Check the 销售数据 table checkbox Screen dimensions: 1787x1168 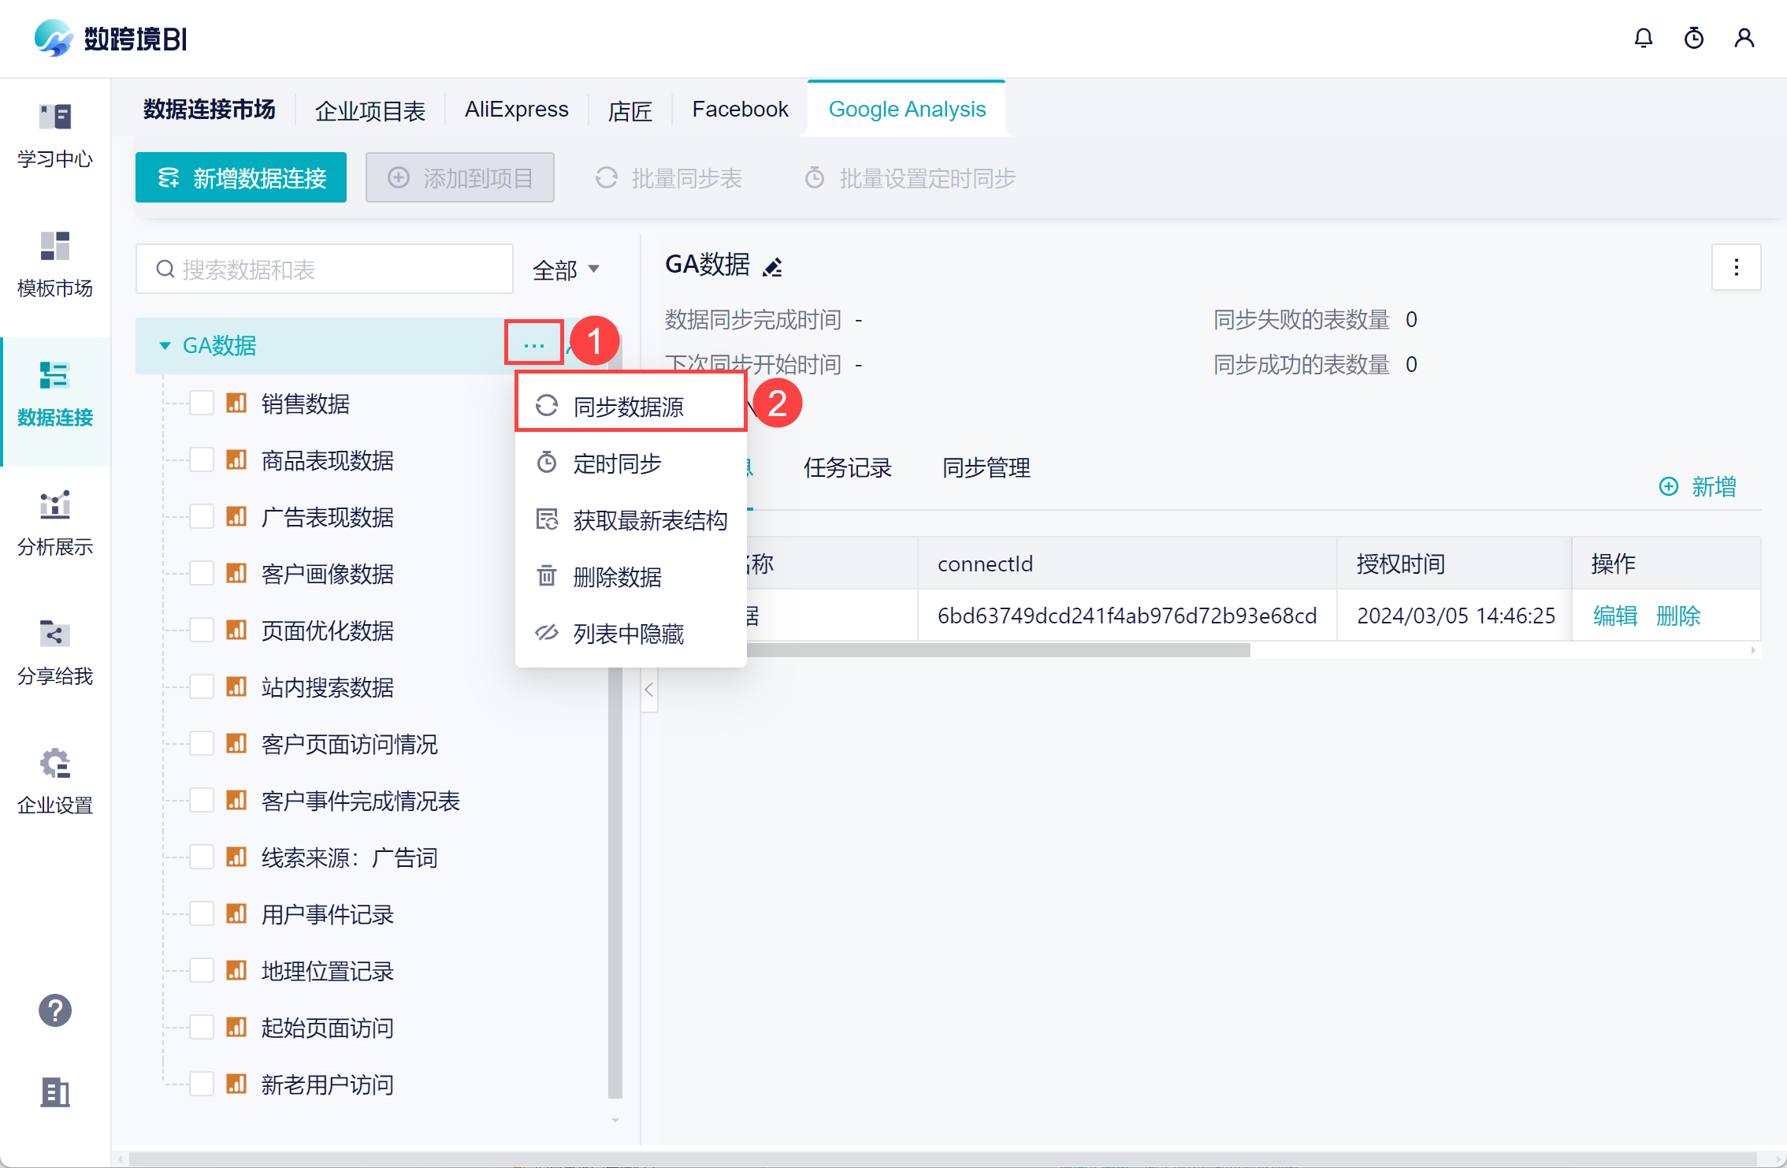pyautogui.click(x=202, y=404)
